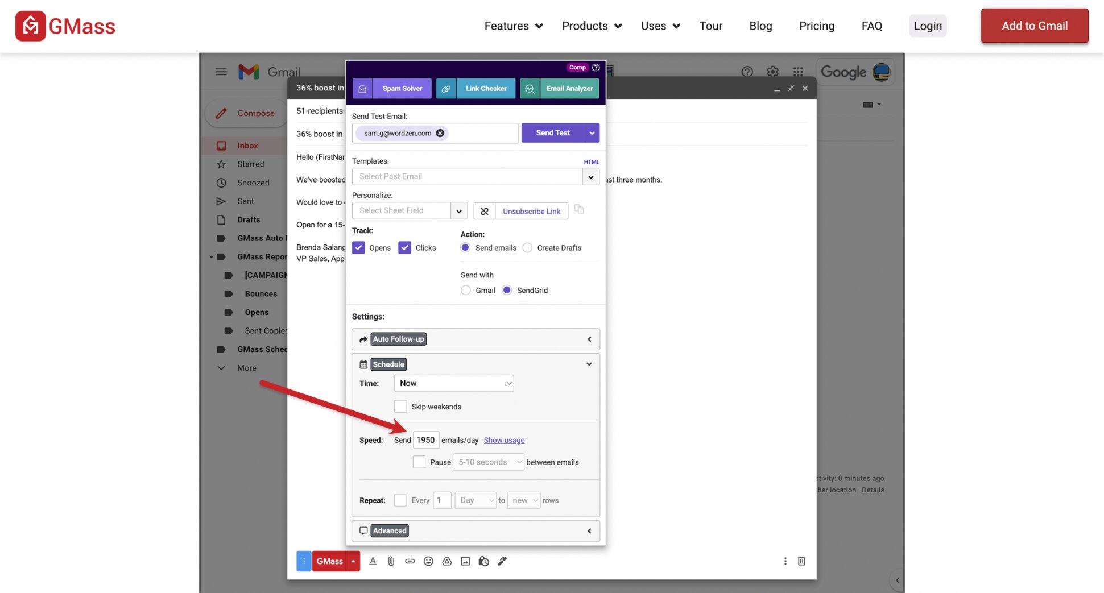Expand the Advanced settings section
Image resolution: width=1104 pixels, height=593 pixels.
click(x=475, y=531)
